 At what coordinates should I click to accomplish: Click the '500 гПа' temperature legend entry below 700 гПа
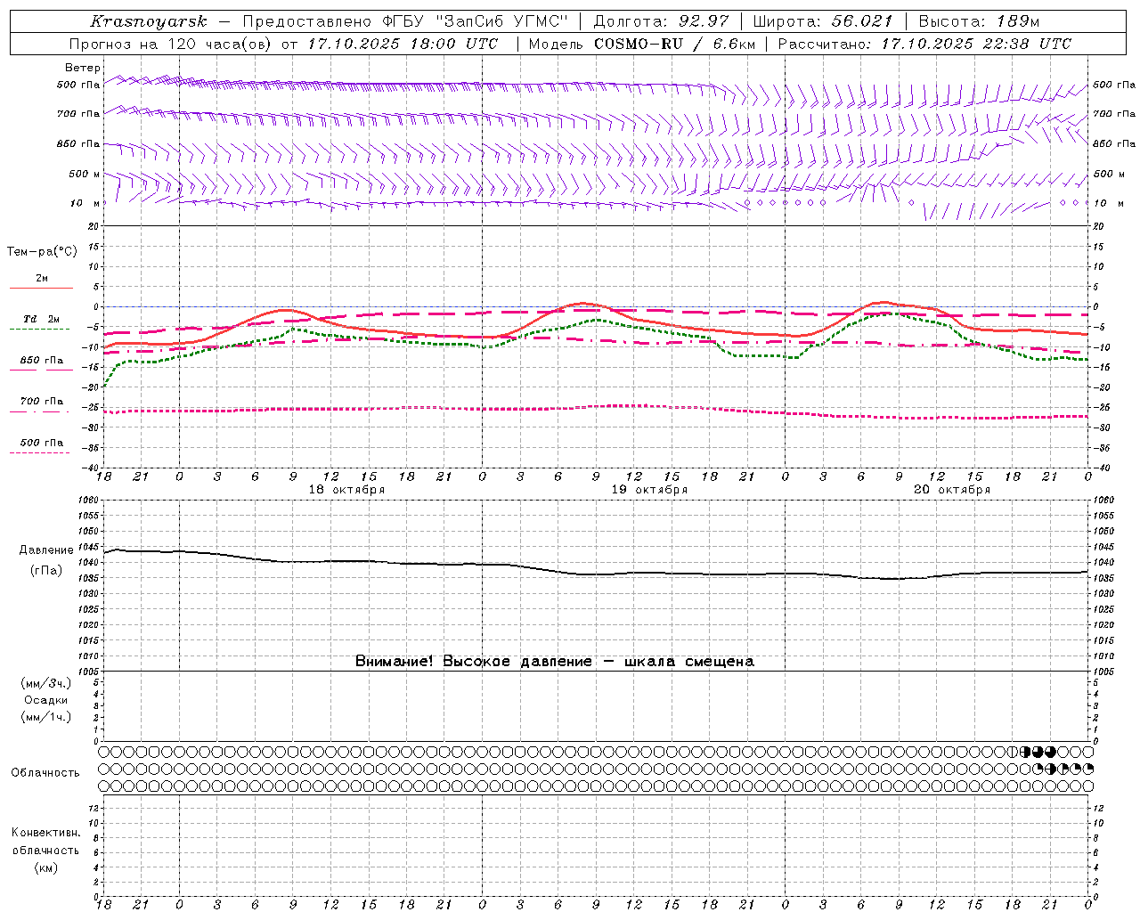(x=42, y=443)
